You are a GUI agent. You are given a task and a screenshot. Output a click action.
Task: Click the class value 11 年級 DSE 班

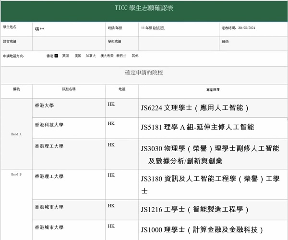[153, 28]
